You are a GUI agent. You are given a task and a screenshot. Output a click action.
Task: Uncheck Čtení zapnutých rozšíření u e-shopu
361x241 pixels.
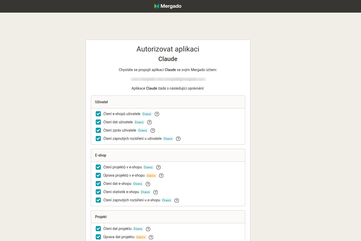98,200
